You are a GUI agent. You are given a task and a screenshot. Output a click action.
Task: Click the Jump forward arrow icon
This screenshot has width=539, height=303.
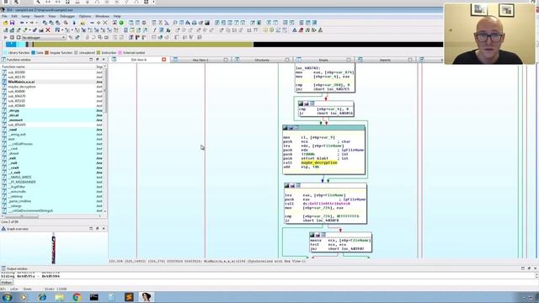[31, 23]
